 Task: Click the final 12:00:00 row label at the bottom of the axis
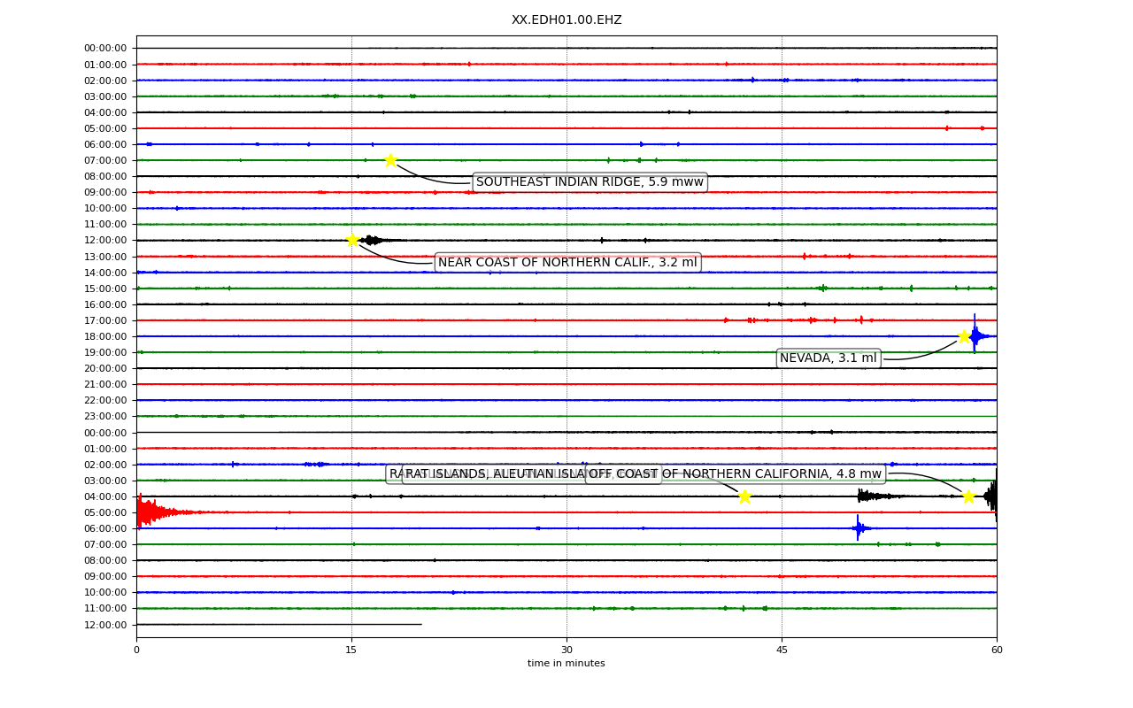click(x=105, y=625)
